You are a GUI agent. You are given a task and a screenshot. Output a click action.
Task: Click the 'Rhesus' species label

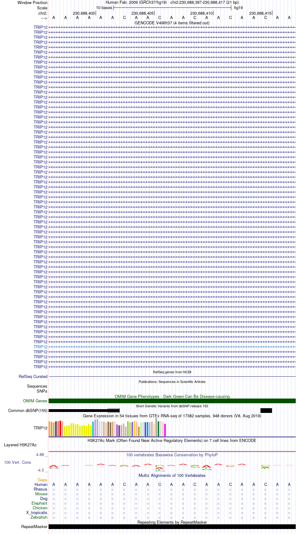coord(41,489)
